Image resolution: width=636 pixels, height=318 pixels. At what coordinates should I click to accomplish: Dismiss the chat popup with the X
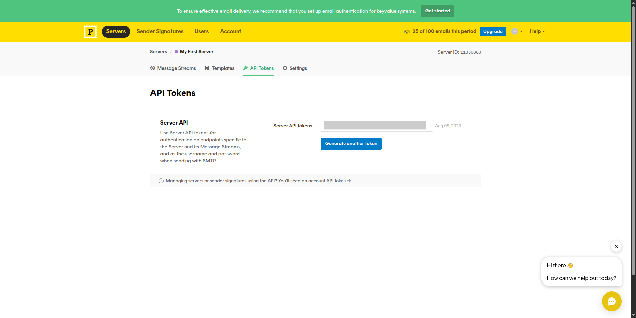(x=616, y=246)
